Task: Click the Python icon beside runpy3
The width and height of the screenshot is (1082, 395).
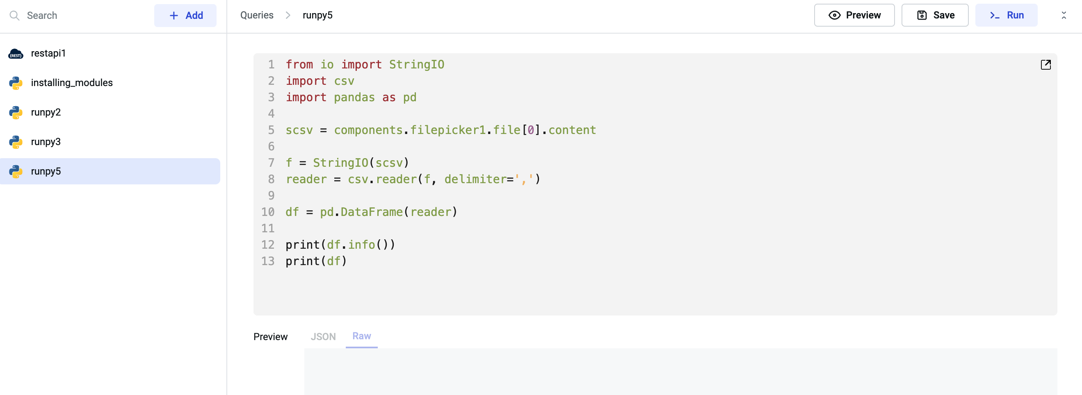Action: [16, 142]
